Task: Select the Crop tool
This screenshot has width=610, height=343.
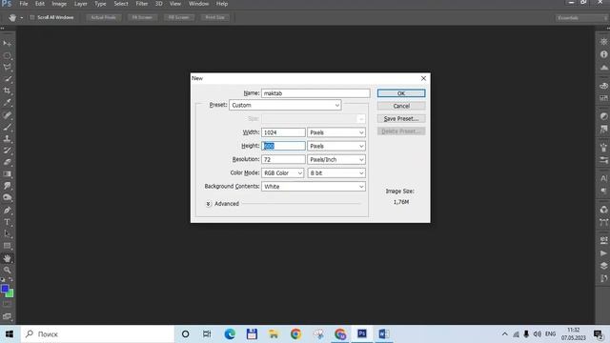Action: (7, 91)
